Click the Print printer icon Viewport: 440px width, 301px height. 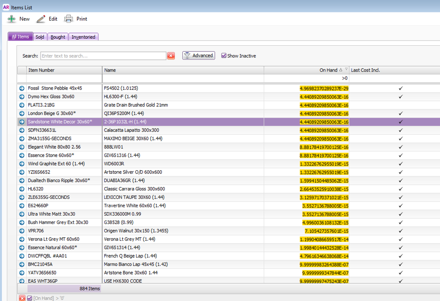point(69,19)
